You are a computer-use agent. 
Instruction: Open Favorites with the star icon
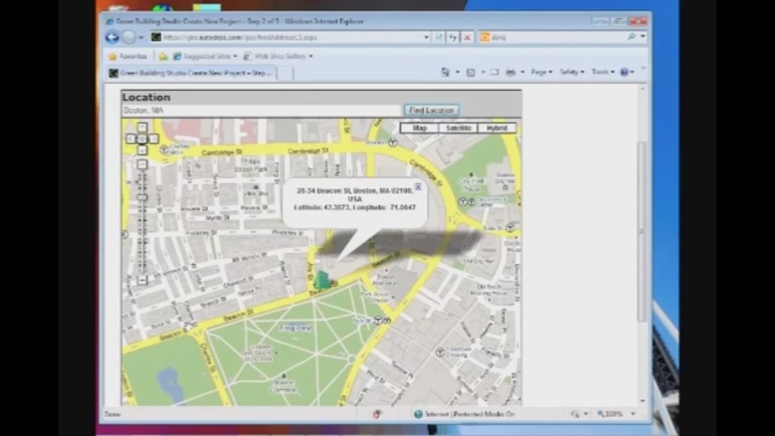pos(113,56)
